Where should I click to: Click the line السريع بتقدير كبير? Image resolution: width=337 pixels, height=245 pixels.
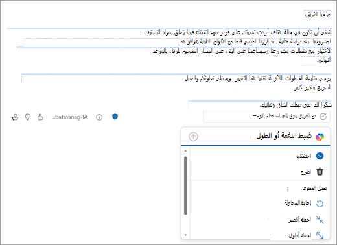coord(312,87)
